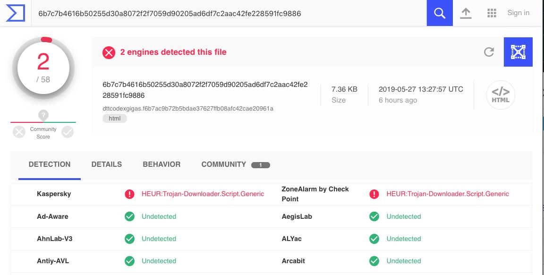Click the Antiy-AVL engine name
This screenshot has height=275, width=544.
coord(53,261)
